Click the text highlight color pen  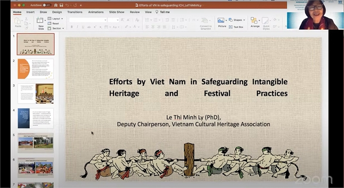126,27
